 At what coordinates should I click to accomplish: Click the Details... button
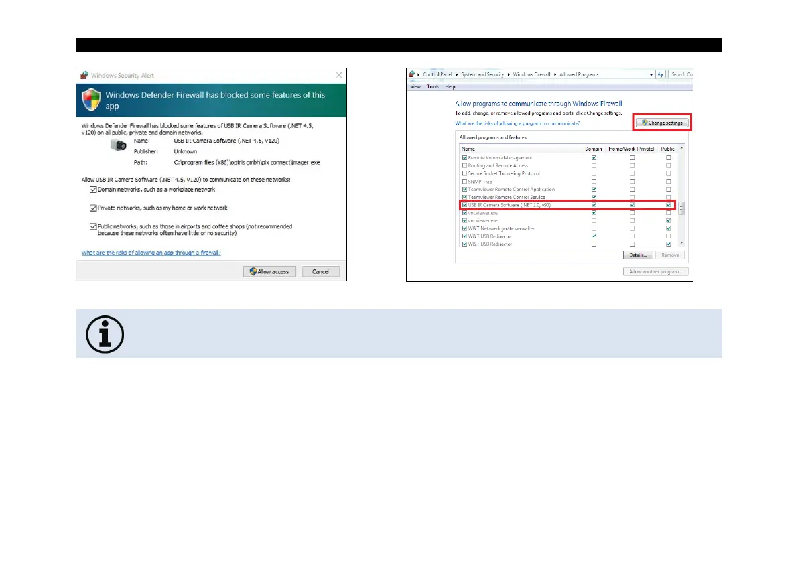tap(638, 255)
